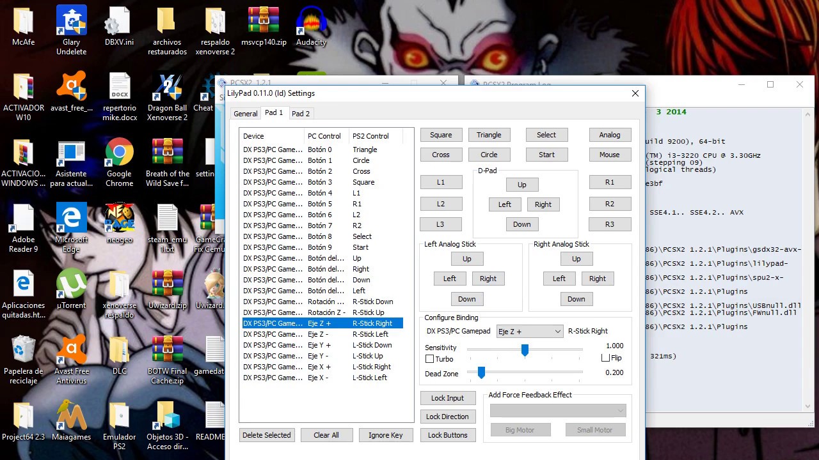Click the R2 binding button
Screen dimensions: 819x460
point(610,204)
